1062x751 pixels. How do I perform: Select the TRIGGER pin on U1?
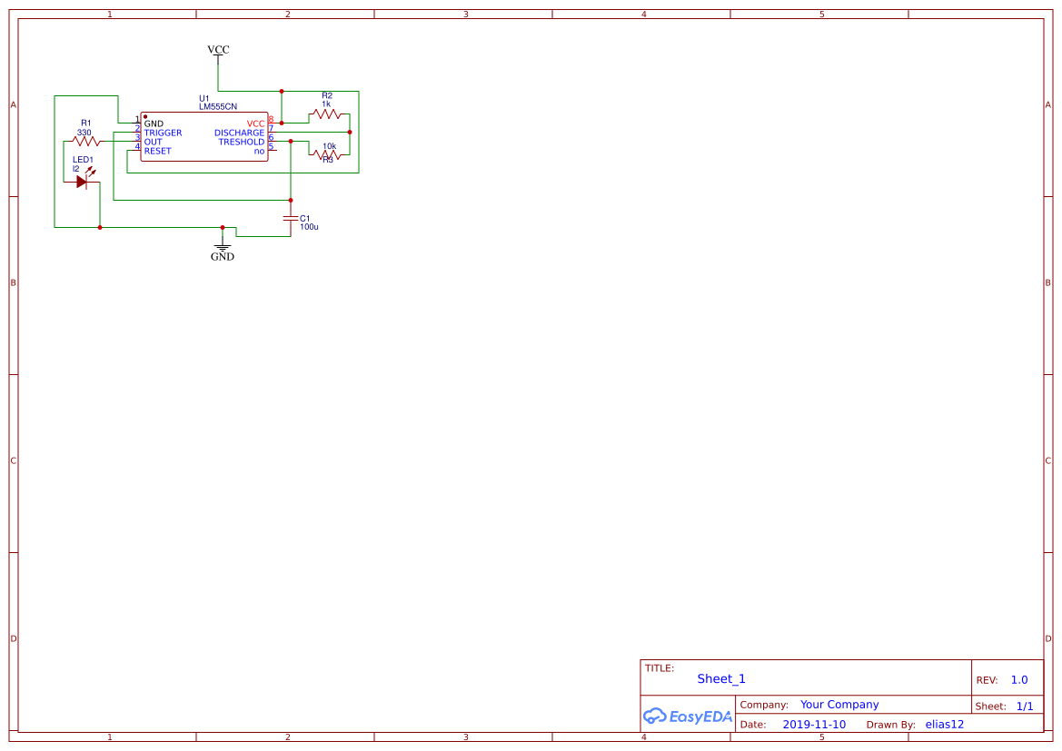point(164,133)
